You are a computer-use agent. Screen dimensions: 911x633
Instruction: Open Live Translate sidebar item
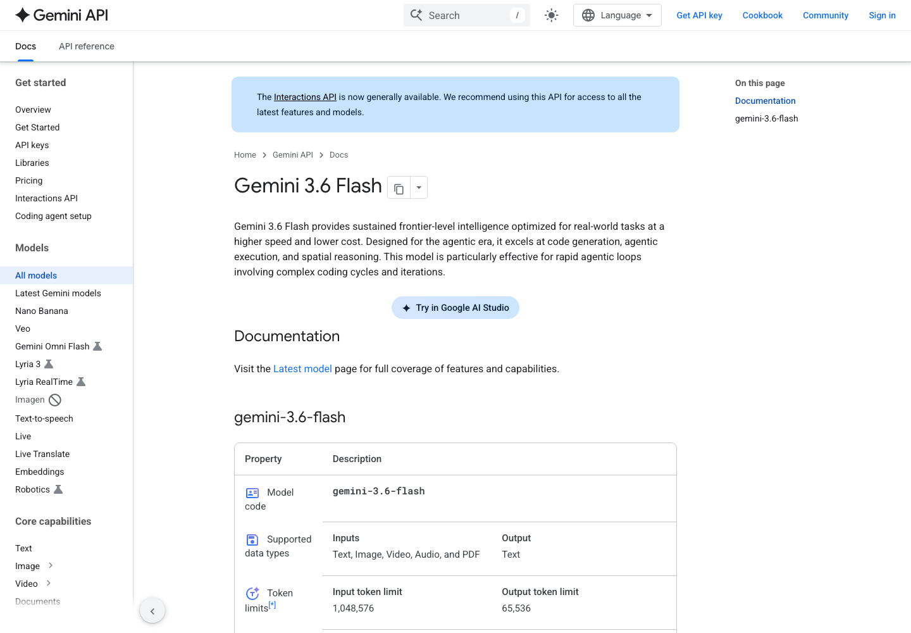(42, 454)
